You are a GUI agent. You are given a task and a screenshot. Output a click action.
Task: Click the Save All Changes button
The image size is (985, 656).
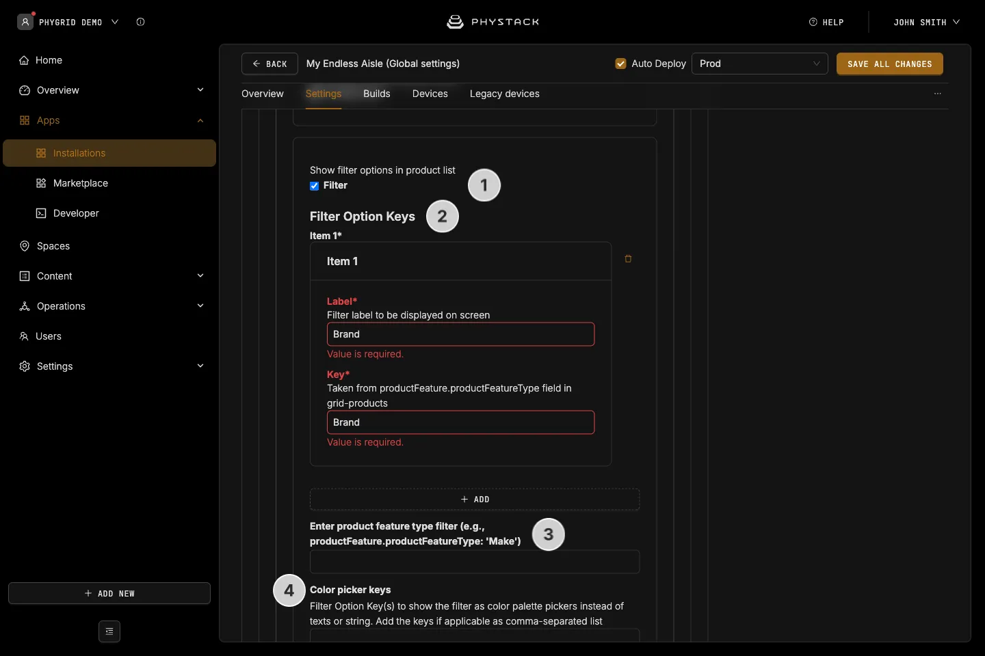pyautogui.click(x=890, y=64)
